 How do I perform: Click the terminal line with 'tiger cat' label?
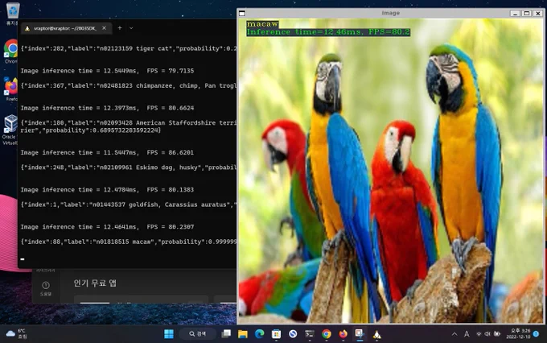click(128, 48)
